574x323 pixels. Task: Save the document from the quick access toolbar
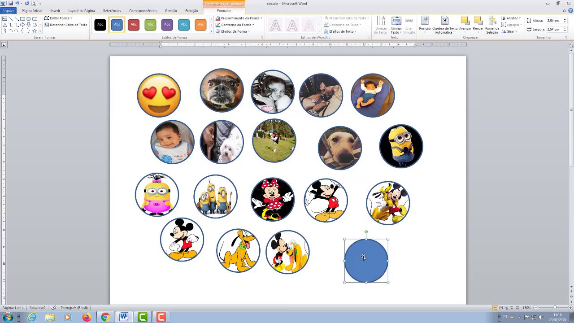tap(10, 3)
